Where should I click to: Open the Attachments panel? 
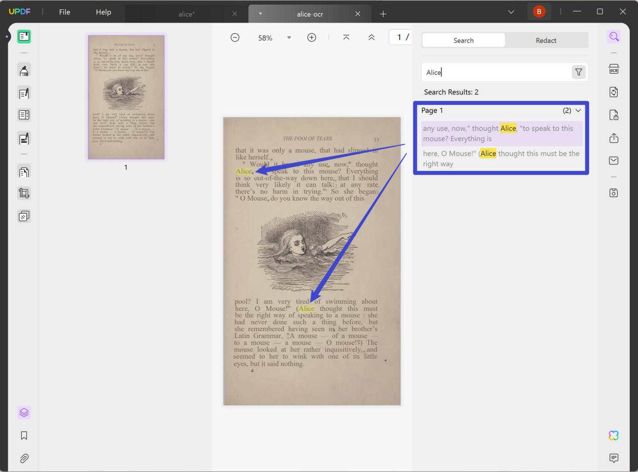click(x=24, y=458)
